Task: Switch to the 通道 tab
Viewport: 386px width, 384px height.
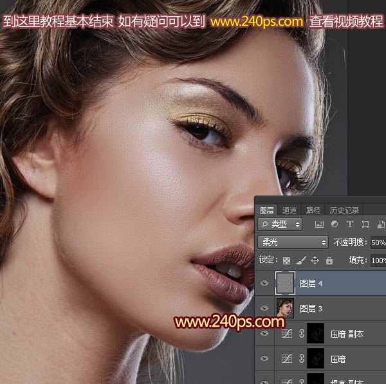Action: [x=289, y=210]
